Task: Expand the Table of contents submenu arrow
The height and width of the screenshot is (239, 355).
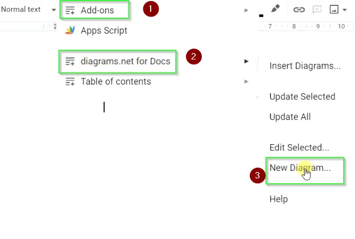Action: tap(246, 81)
